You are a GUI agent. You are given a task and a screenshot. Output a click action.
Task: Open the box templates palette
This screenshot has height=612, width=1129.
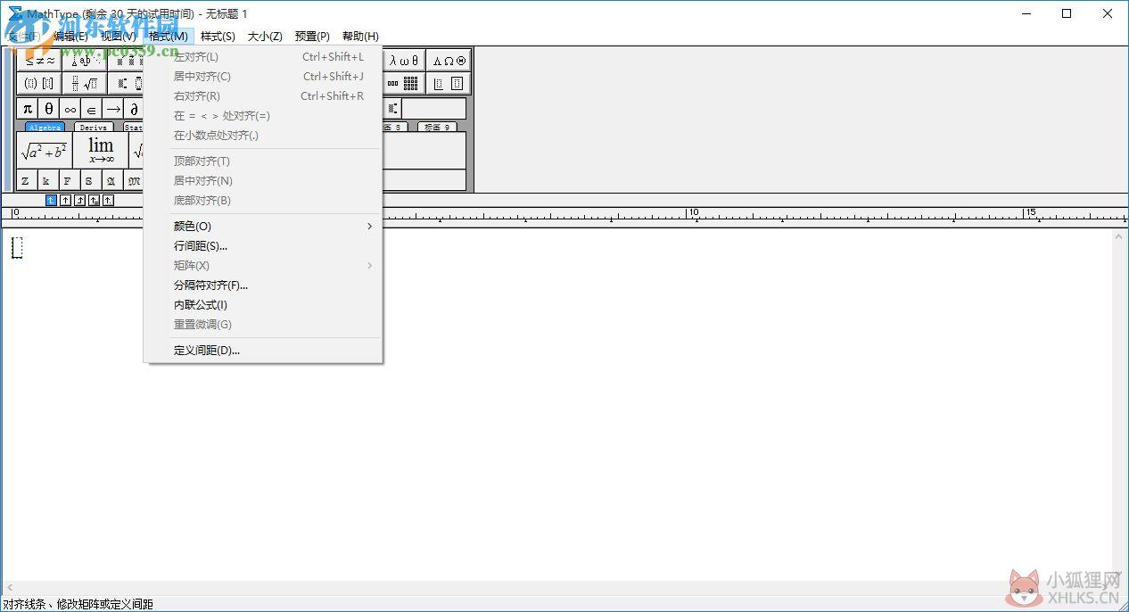point(449,83)
